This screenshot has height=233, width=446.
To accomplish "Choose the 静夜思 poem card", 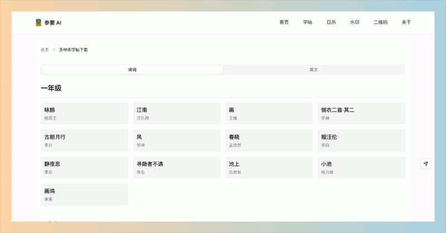I will tap(85, 167).
